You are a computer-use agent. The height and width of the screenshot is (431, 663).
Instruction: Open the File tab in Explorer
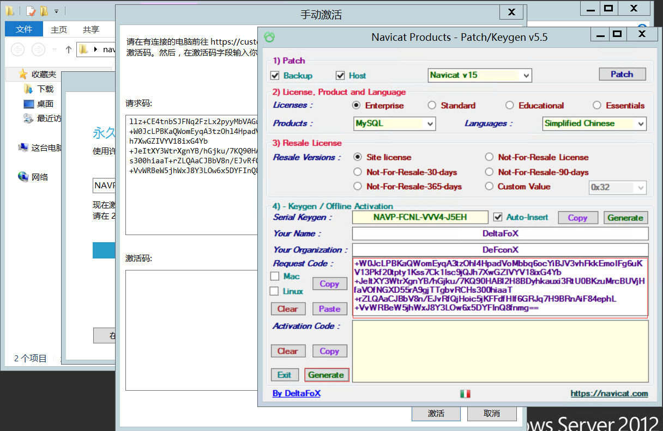tap(24, 29)
